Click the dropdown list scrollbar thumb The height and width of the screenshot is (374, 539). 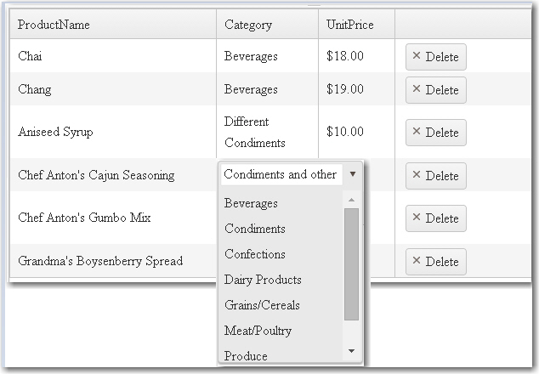point(351,263)
